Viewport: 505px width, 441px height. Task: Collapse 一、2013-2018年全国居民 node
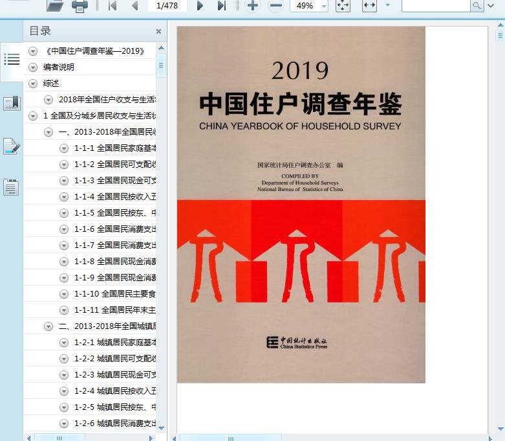tap(48, 132)
